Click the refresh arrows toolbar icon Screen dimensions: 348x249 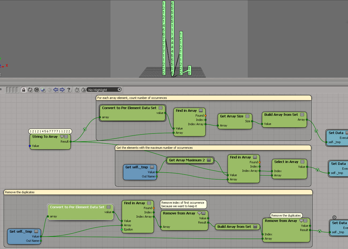click(30, 90)
